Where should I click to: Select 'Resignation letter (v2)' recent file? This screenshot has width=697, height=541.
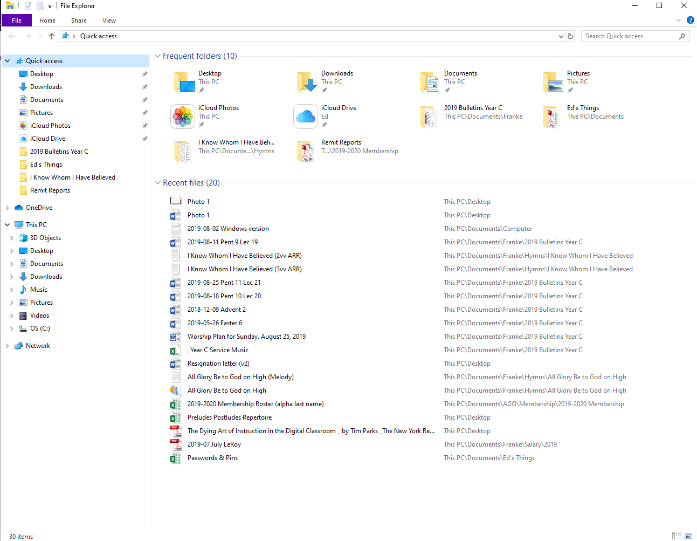(x=218, y=364)
